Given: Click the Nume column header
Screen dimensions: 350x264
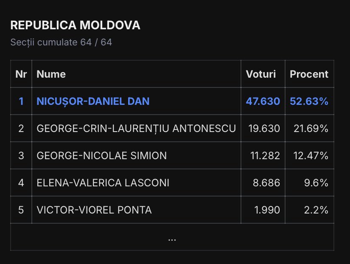Looking at the screenshot, I should (x=51, y=74).
